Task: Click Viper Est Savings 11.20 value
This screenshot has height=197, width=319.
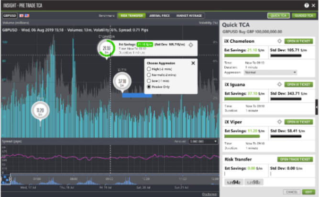Action: [253, 131]
